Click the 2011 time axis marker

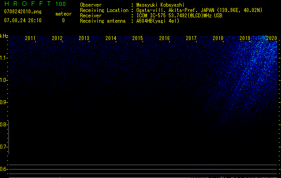tap(30, 38)
